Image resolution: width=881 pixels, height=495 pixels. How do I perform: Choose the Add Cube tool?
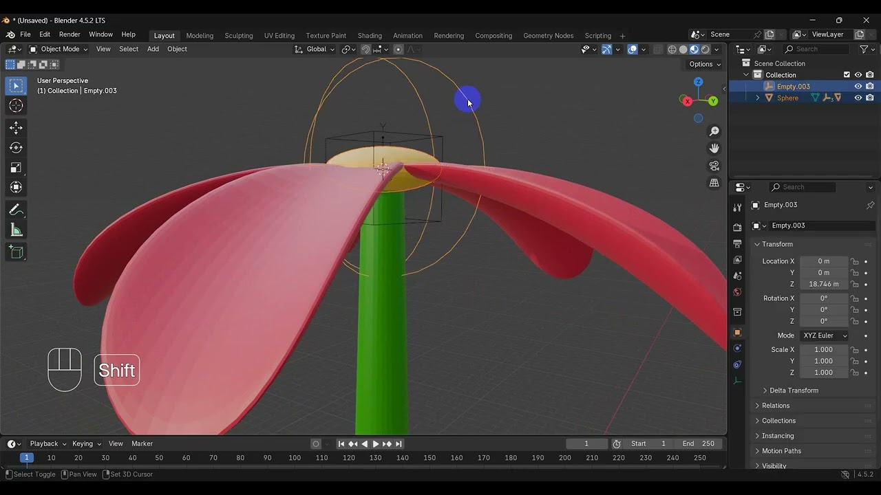click(x=16, y=252)
